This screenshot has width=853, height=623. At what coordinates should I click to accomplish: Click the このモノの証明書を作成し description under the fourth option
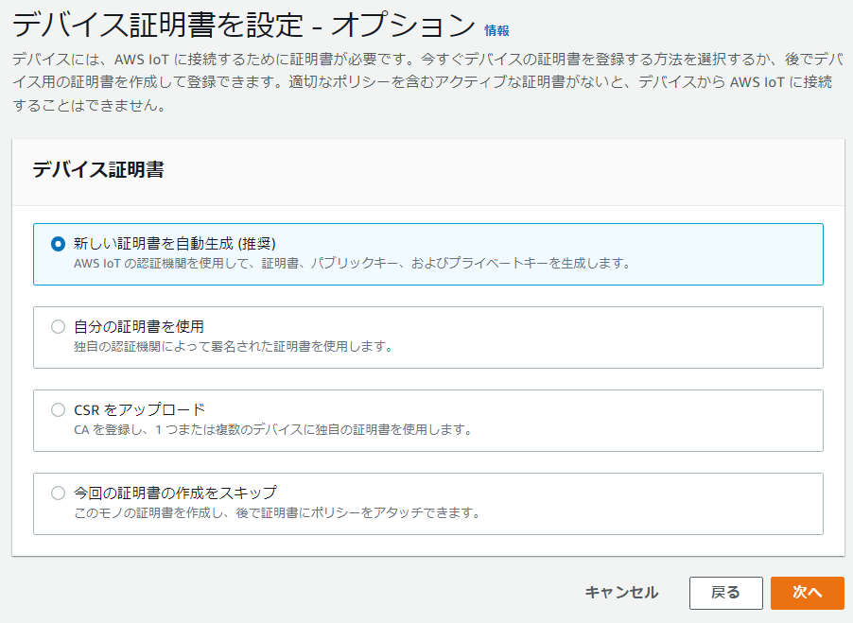coord(276,513)
